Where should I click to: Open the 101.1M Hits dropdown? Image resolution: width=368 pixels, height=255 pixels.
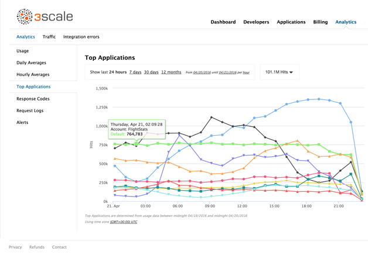tap(279, 72)
